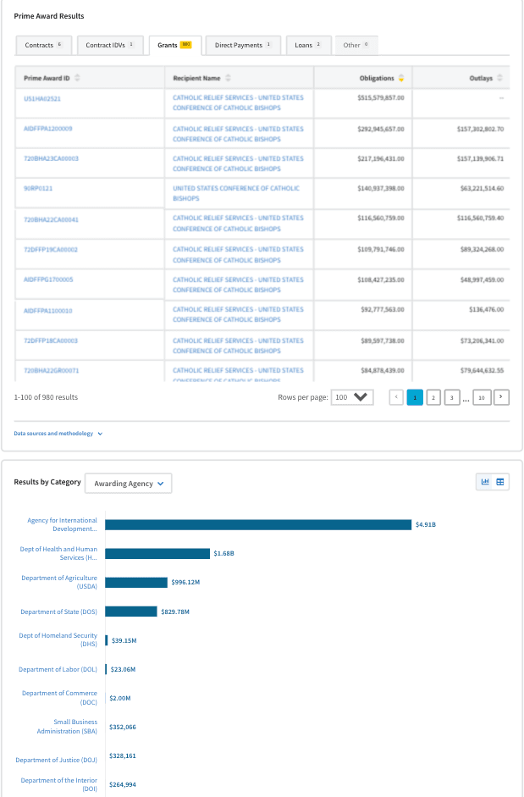The height and width of the screenshot is (797, 524).
Task: Expand Data sources and methodology
Action: click(x=58, y=434)
